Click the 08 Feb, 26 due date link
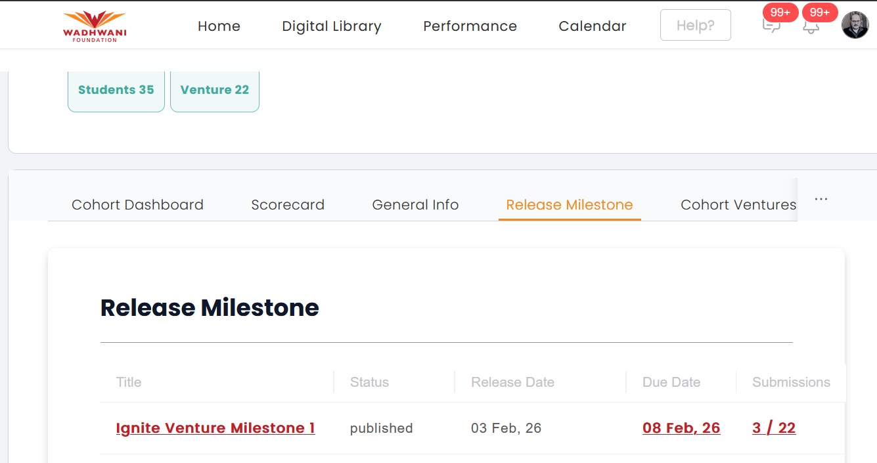The height and width of the screenshot is (463, 877). pyautogui.click(x=681, y=428)
